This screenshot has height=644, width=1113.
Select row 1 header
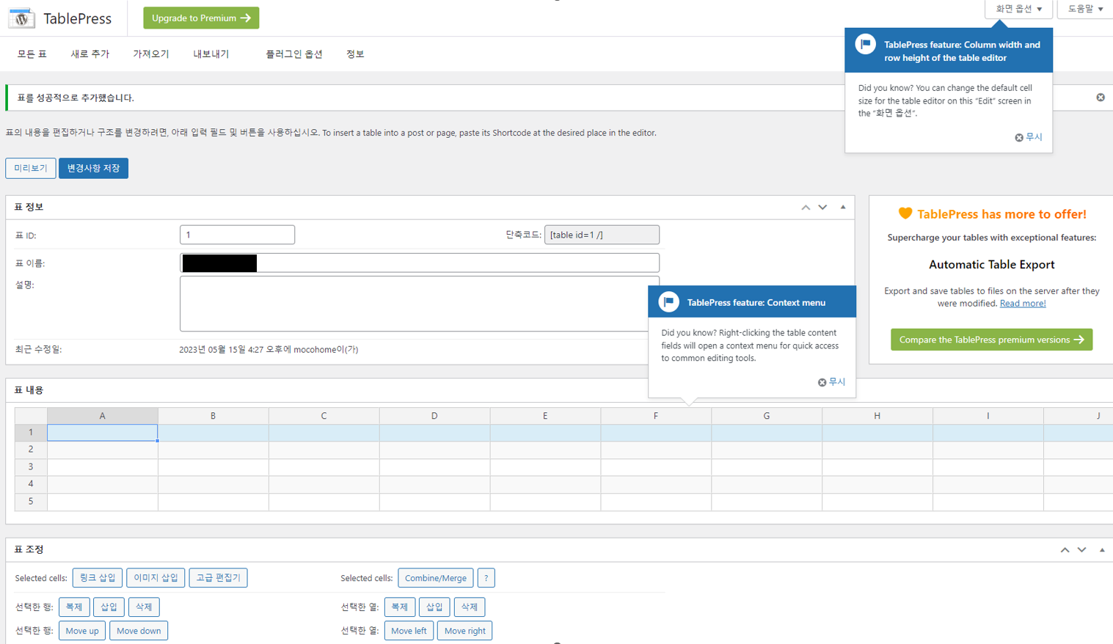coord(31,433)
